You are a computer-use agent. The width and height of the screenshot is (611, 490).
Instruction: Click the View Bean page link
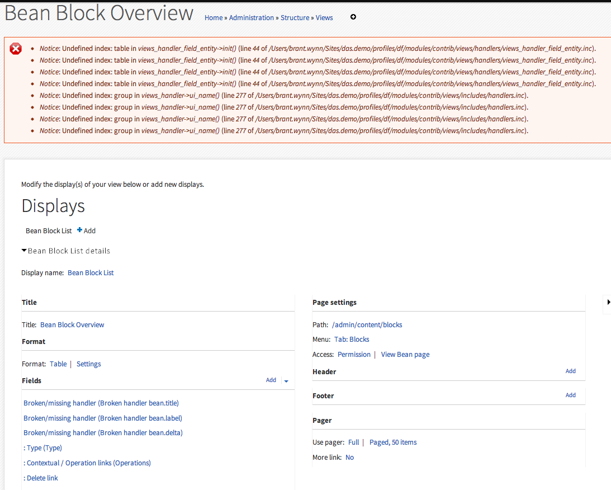pyautogui.click(x=405, y=354)
